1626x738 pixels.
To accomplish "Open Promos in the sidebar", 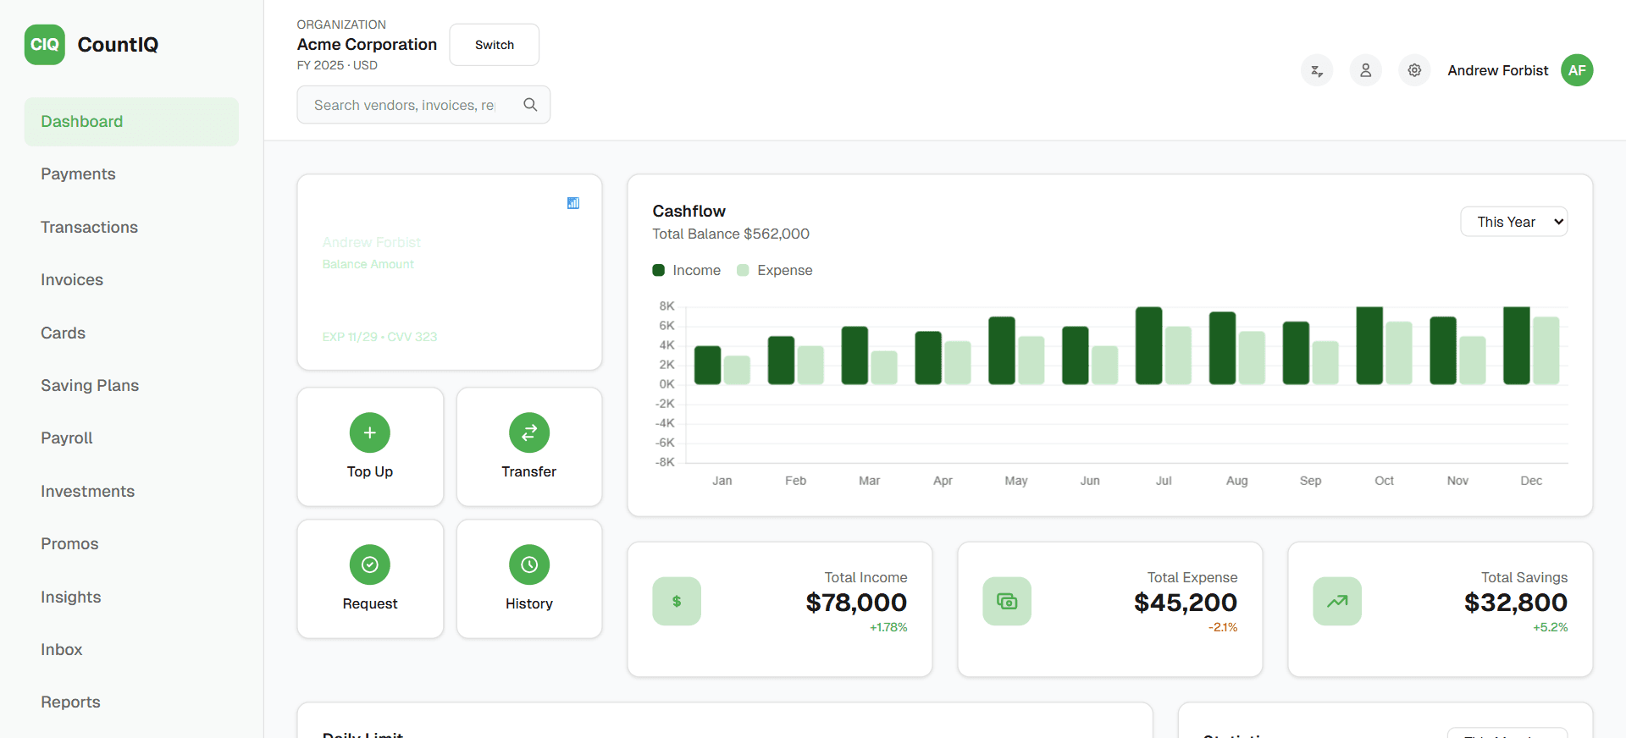I will [131, 544].
